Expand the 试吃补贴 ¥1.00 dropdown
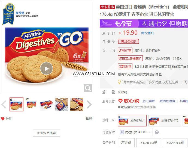Viewport: 188px width, 148px height. click(x=135, y=132)
